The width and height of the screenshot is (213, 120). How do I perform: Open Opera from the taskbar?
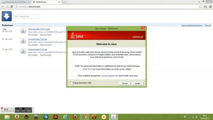point(94,117)
